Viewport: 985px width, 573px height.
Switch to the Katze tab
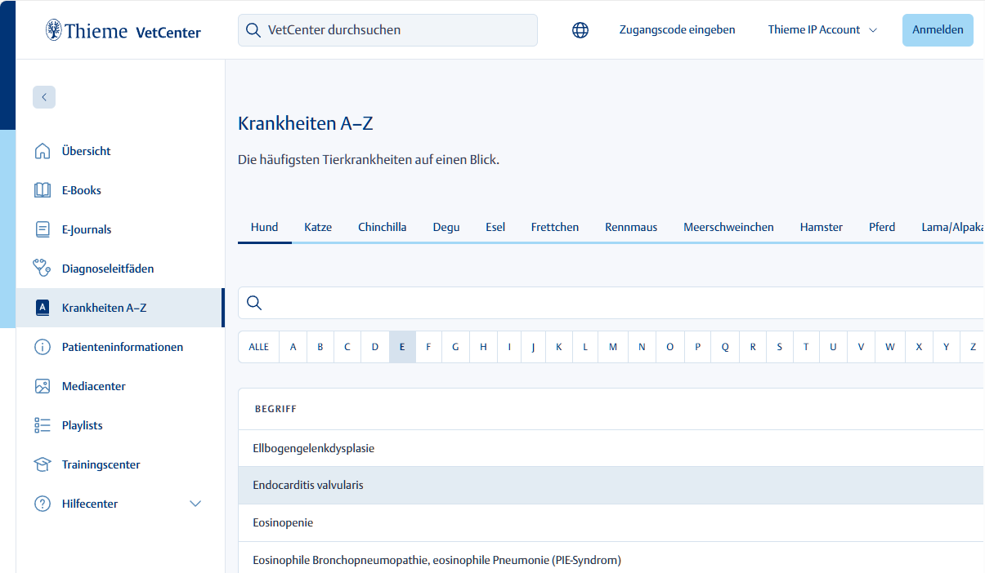(x=318, y=227)
